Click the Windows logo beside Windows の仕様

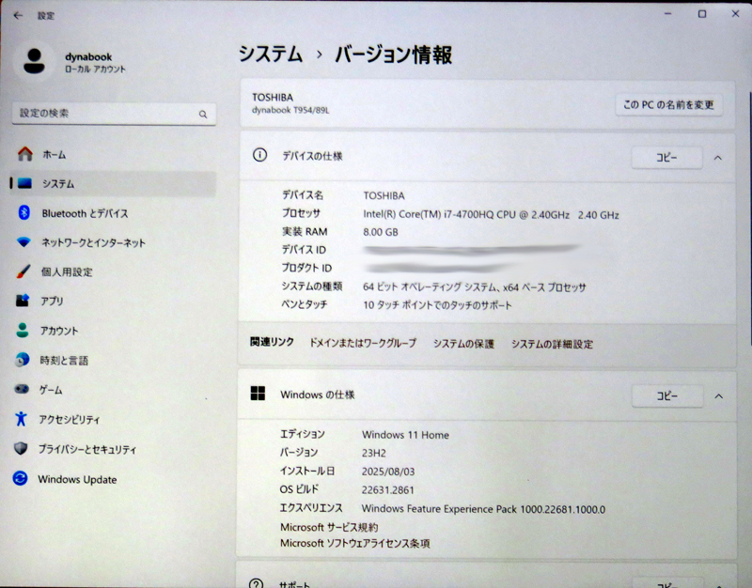tap(258, 394)
